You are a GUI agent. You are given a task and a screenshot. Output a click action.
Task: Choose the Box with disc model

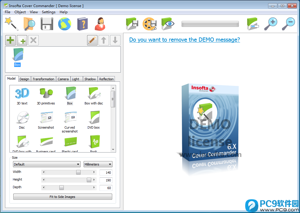[94, 96]
